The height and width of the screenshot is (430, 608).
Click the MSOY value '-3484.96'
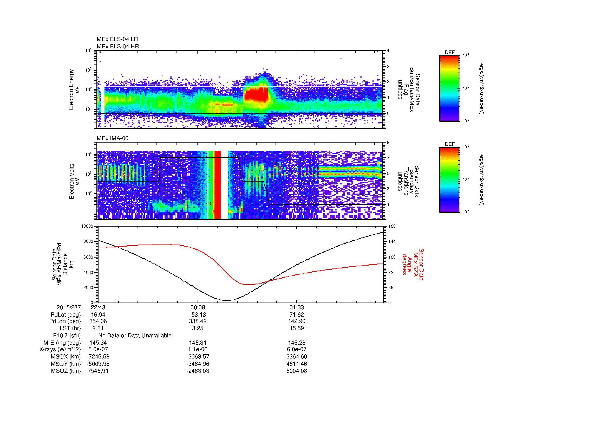pyautogui.click(x=198, y=364)
